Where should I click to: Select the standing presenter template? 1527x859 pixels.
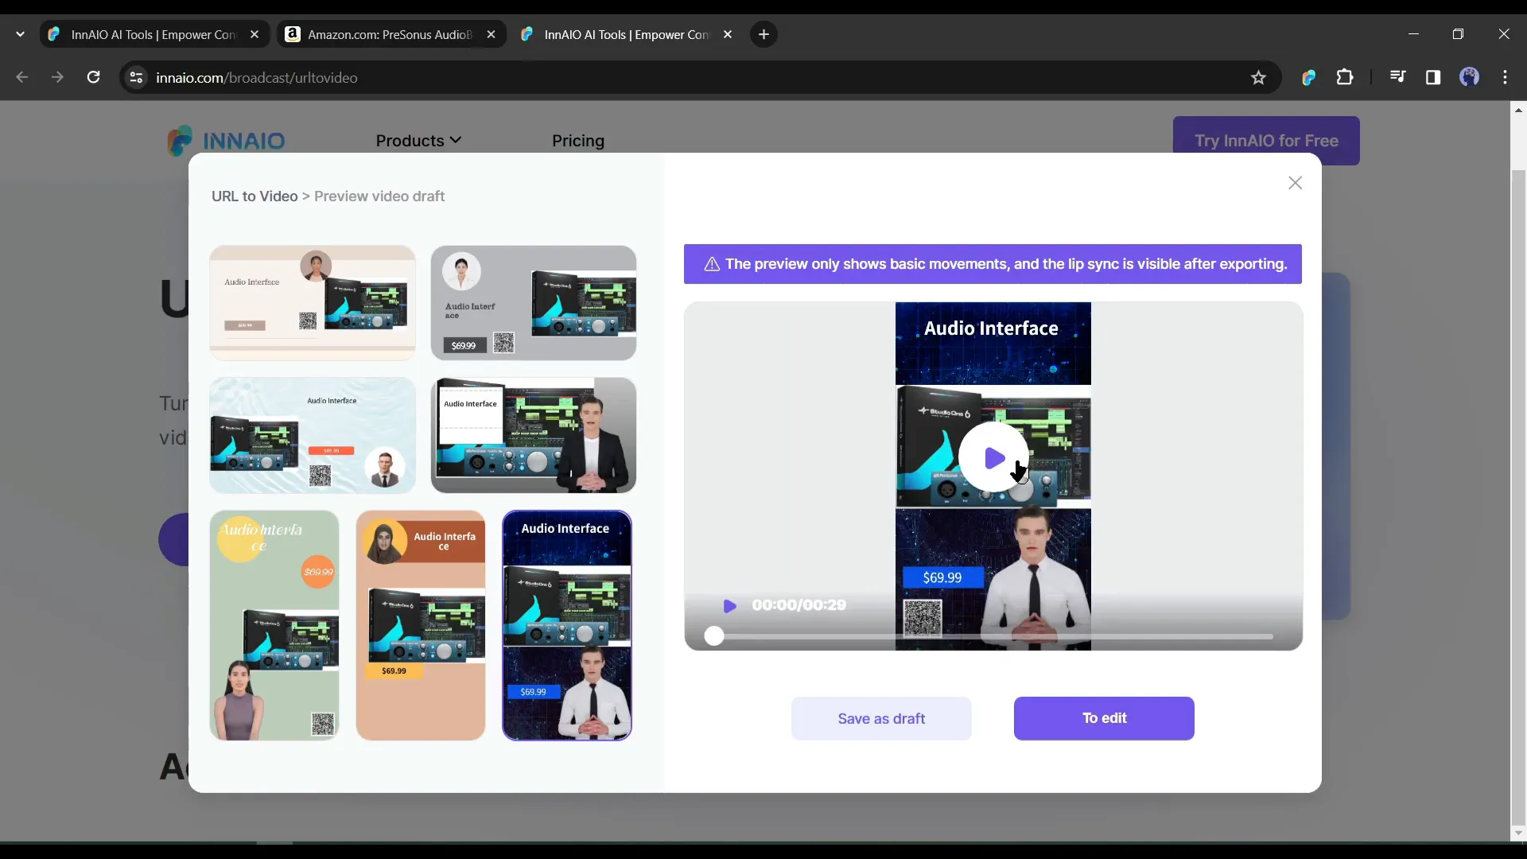click(535, 435)
